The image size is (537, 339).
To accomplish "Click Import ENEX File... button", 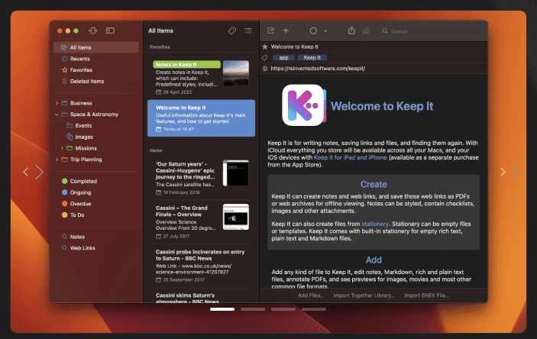I will [x=426, y=295].
